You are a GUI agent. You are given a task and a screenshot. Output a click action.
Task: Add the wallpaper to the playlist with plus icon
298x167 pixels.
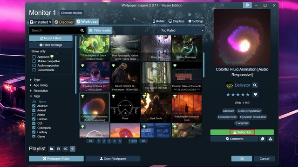tap(73, 149)
